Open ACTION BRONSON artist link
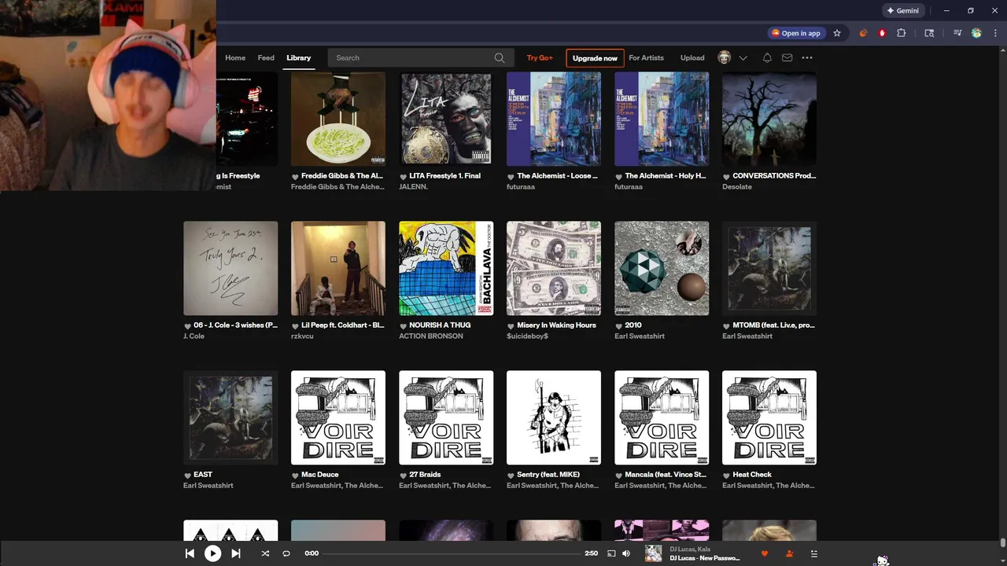This screenshot has width=1007, height=566. 430,336
